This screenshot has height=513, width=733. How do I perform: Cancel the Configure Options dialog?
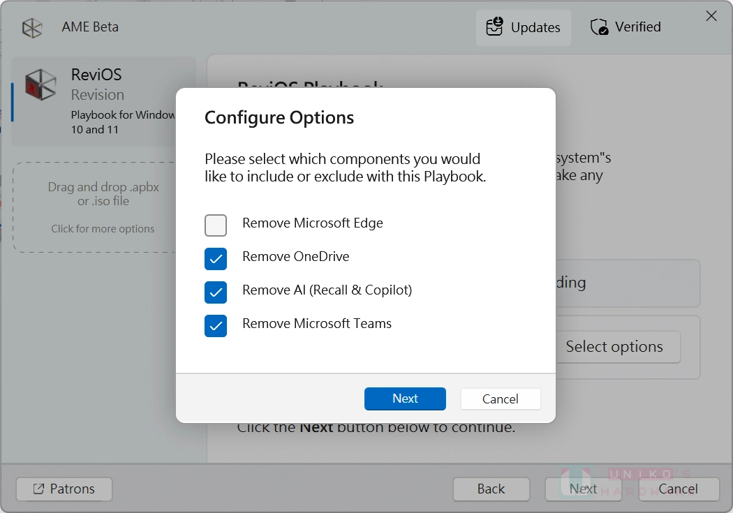500,399
